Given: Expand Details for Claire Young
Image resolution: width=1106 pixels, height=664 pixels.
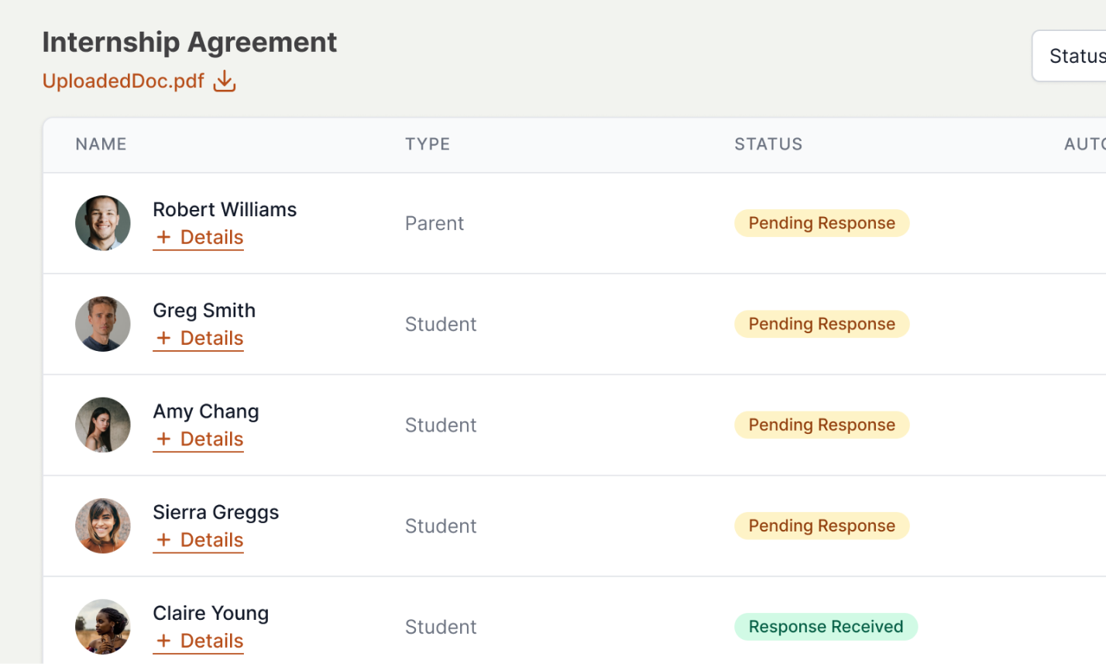Looking at the screenshot, I should [x=198, y=641].
